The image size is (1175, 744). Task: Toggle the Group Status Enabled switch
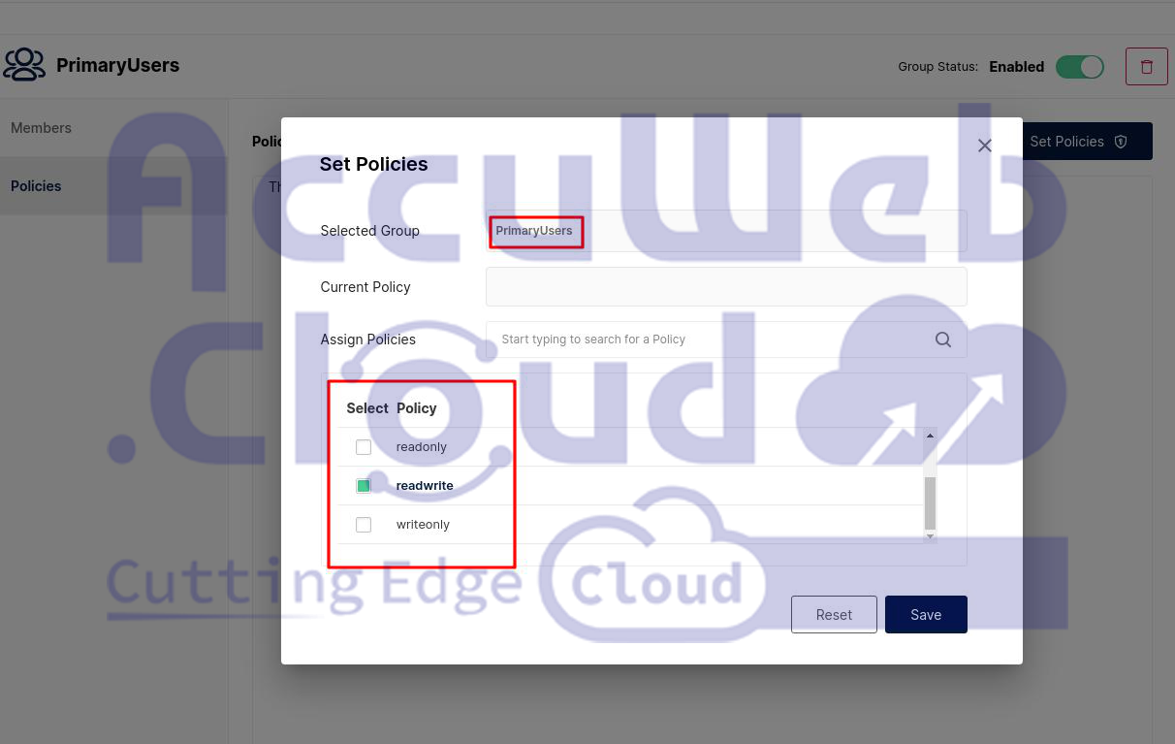(1079, 67)
